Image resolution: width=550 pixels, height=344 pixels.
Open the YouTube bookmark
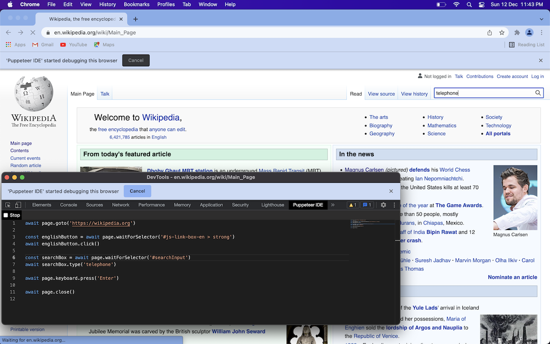click(73, 45)
